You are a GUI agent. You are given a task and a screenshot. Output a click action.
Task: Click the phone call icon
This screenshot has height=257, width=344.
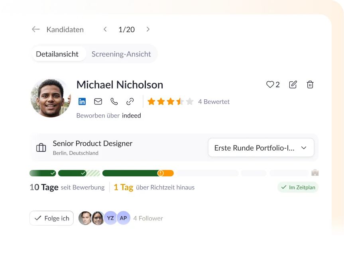click(x=114, y=101)
